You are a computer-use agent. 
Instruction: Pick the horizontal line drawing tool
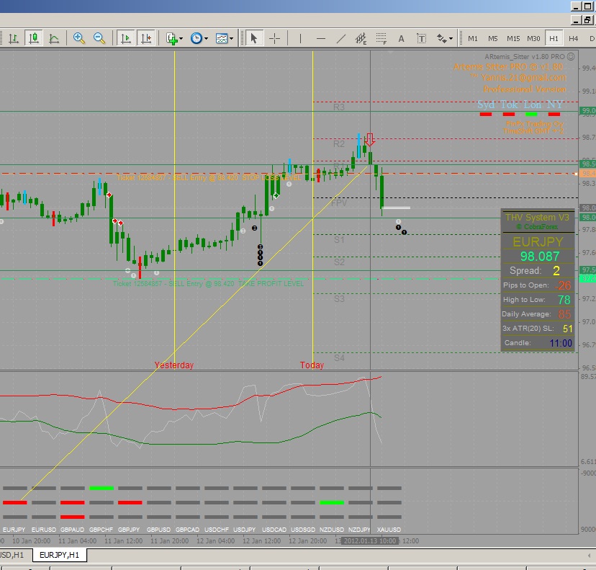[x=321, y=38]
